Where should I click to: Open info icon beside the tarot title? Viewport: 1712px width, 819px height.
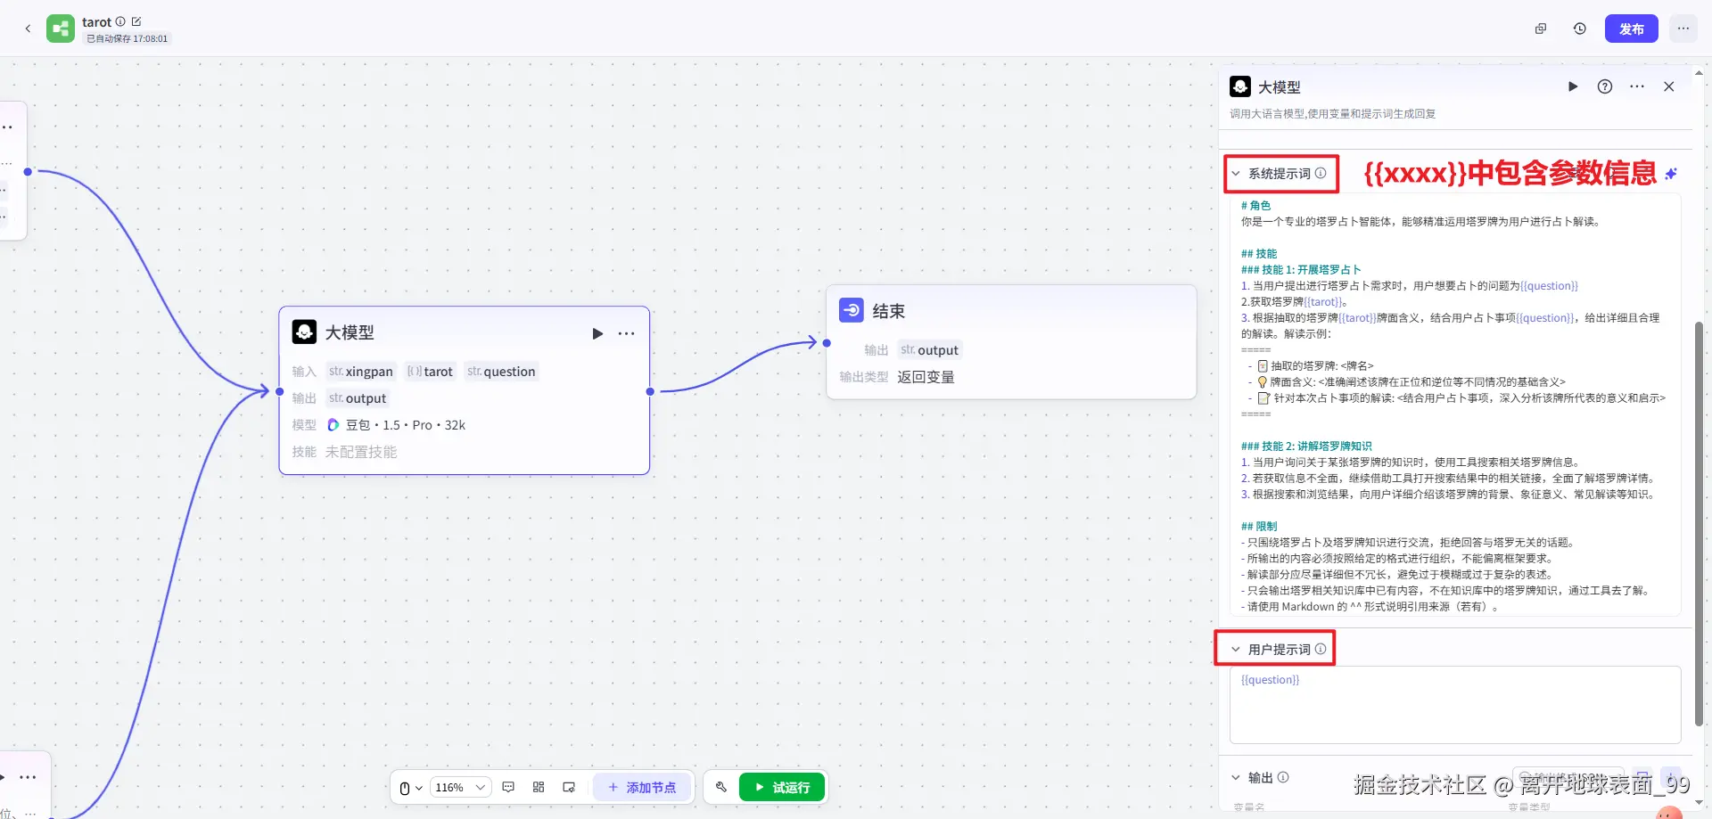click(120, 21)
